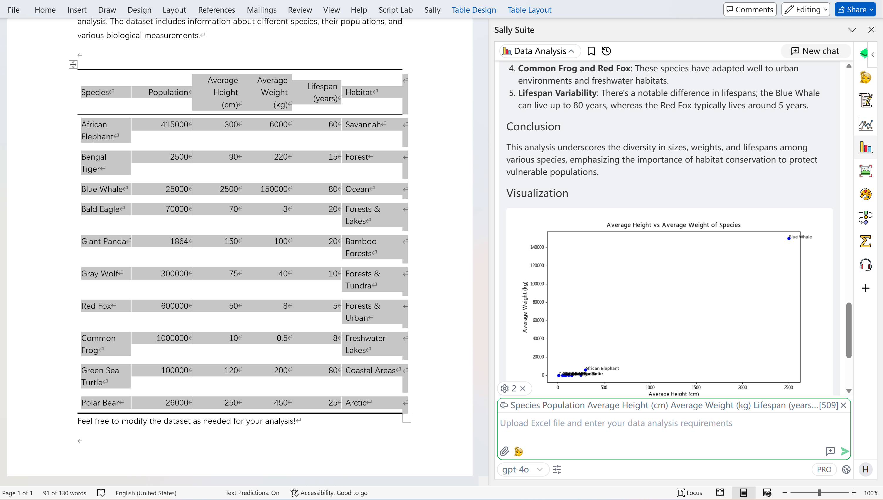Switch to Web Layout view
Viewport: 883px width, 500px height.
pyautogui.click(x=767, y=493)
